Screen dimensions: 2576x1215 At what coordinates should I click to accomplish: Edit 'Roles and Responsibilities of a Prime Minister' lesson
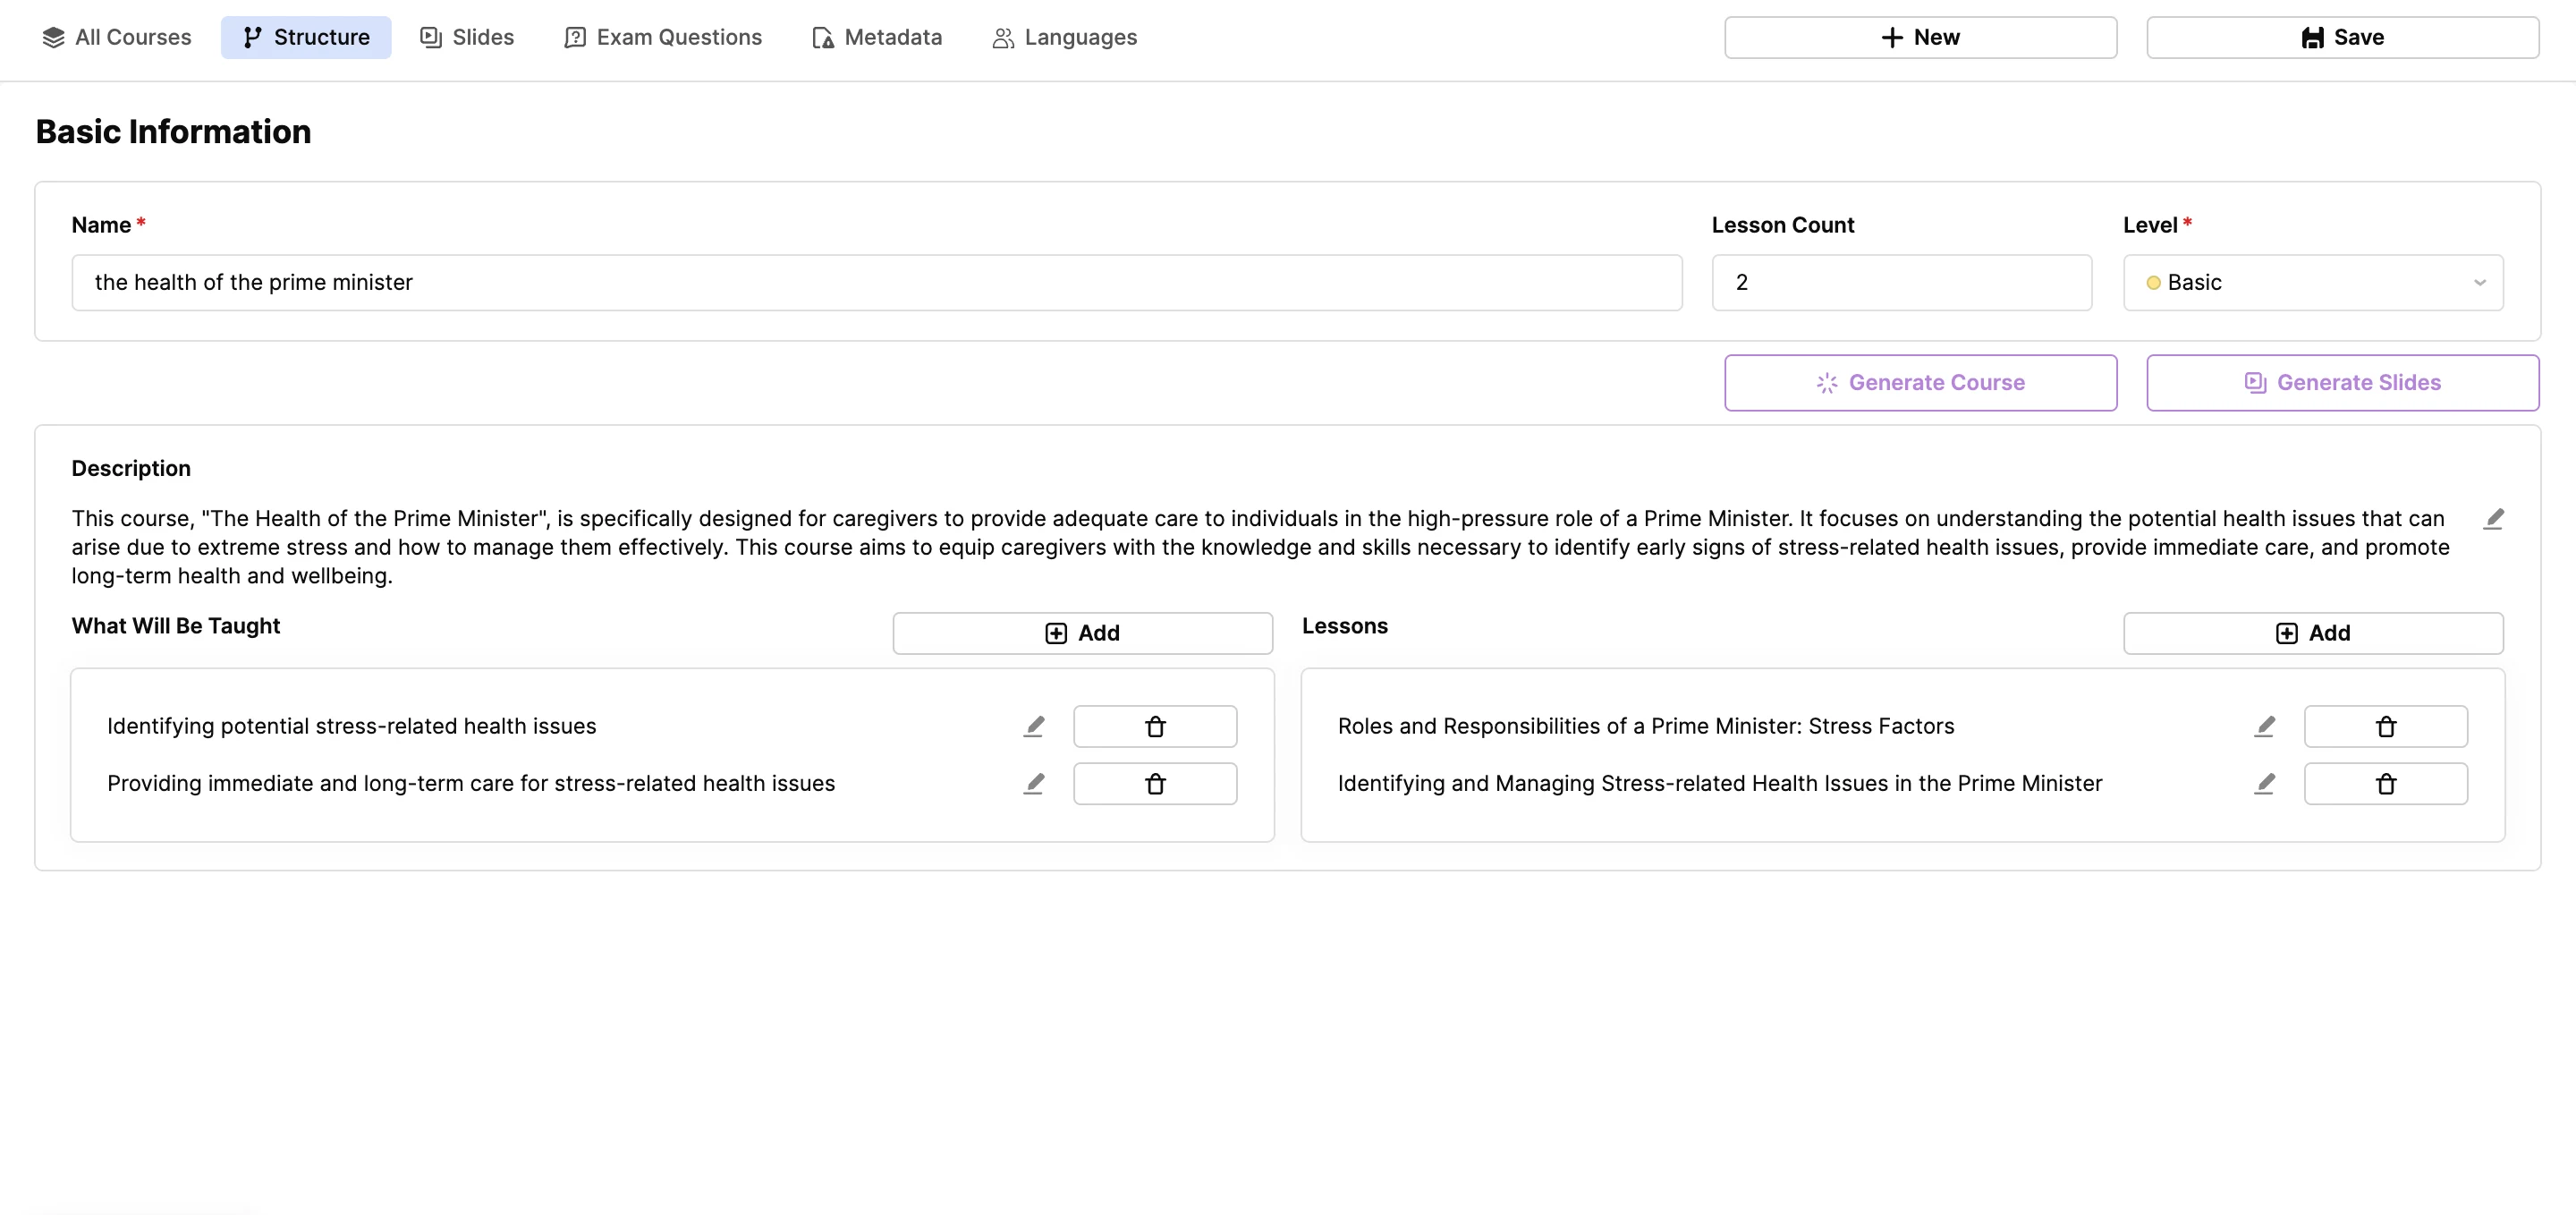tap(2264, 726)
